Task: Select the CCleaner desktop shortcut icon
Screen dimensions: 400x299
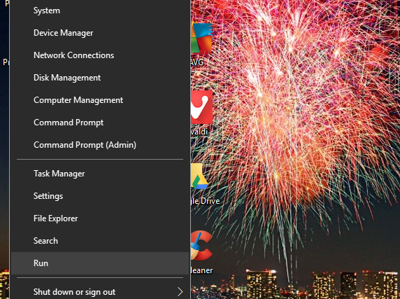Action: [201, 246]
